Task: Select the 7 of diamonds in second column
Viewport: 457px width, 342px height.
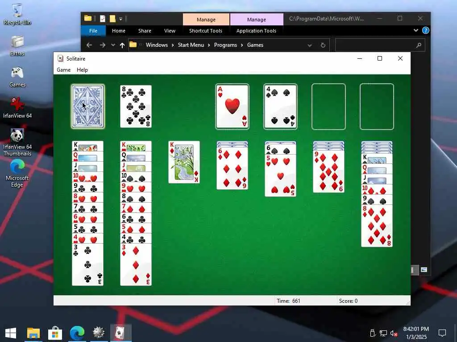Action: tap(136, 208)
